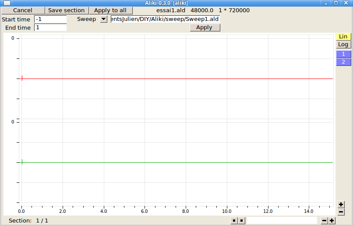Click the 48000.0 sample rate text
Viewport: 353px width, 226px height.
[x=202, y=10]
